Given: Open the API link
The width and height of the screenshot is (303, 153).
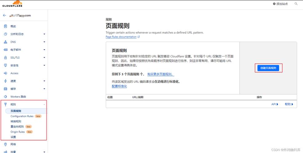Looking at the screenshot, I should [275, 104].
